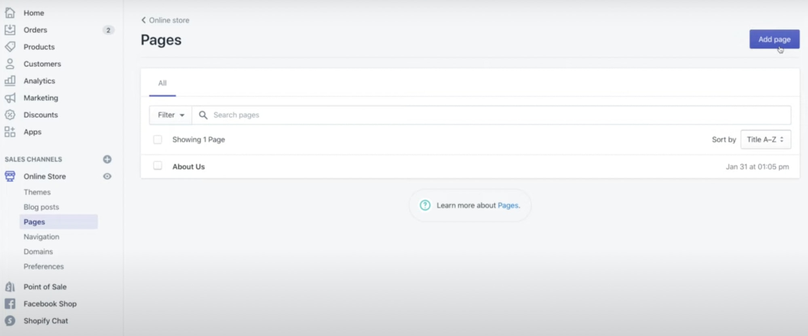
Task: Open Navigation in the sidebar
Action: click(x=41, y=237)
